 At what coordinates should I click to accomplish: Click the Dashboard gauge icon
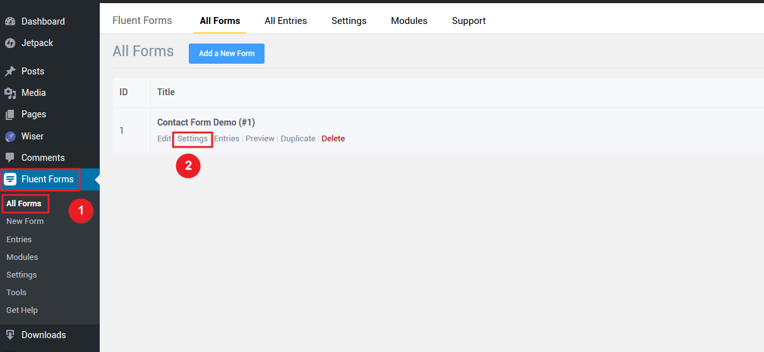pos(10,21)
